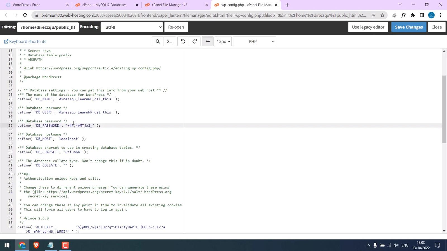The image size is (447, 251).
Task: Show hidden system tray icons
Action: pos(368,245)
